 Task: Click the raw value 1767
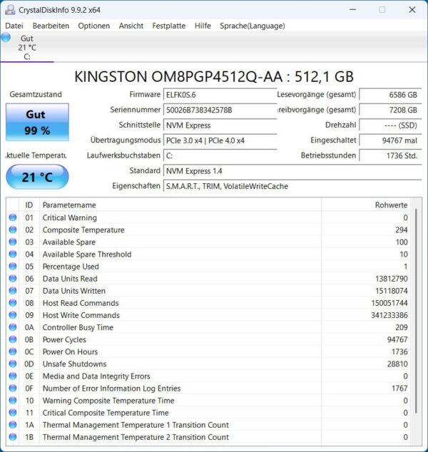[x=399, y=389]
